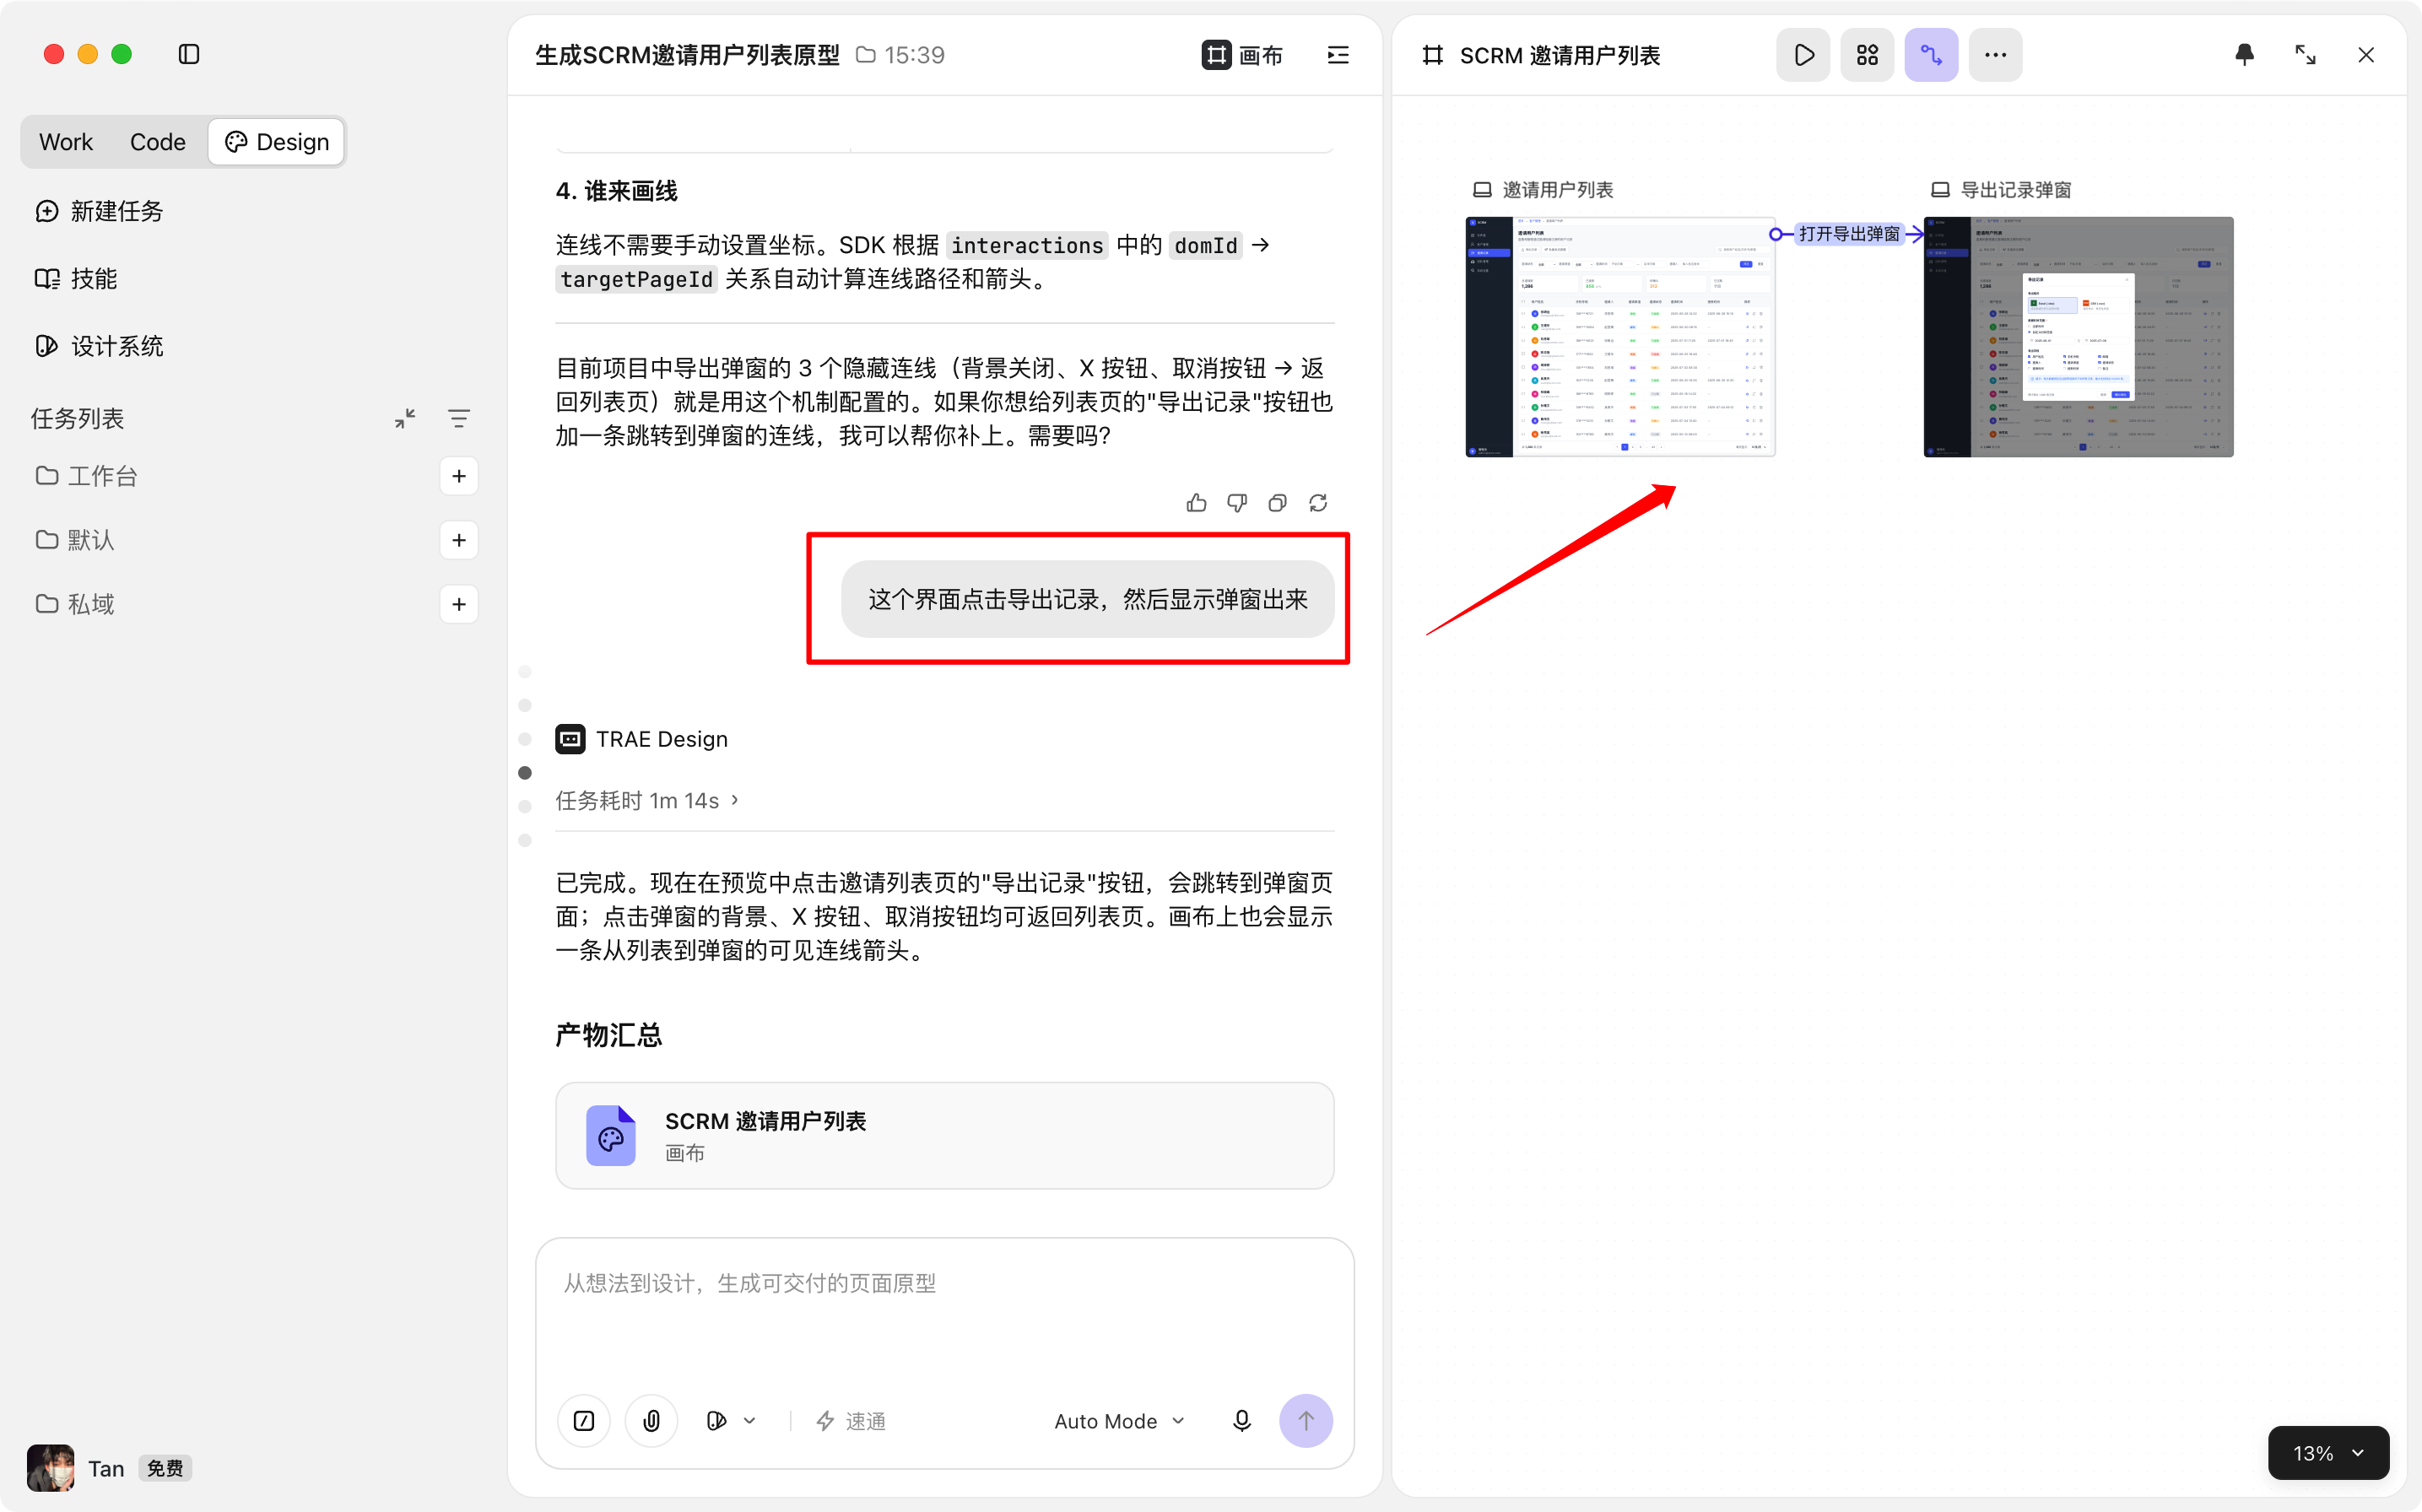Open the task list filter icon

coord(459,418)
